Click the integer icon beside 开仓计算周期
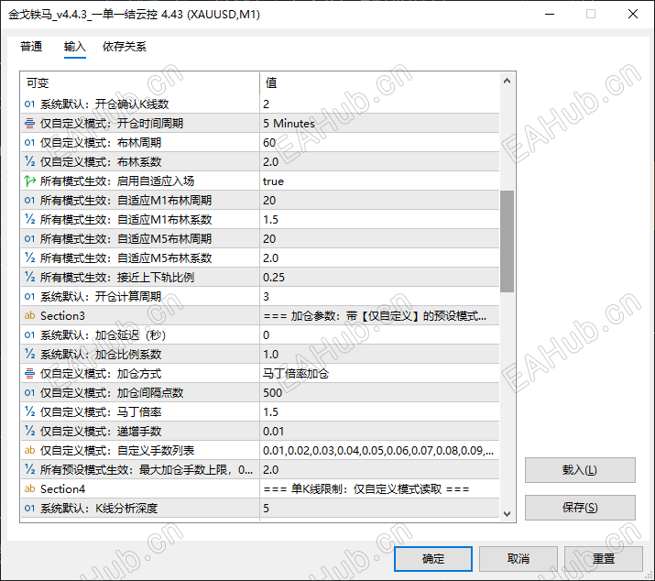The height and width of the screenshot is (581, 655). 29,296
